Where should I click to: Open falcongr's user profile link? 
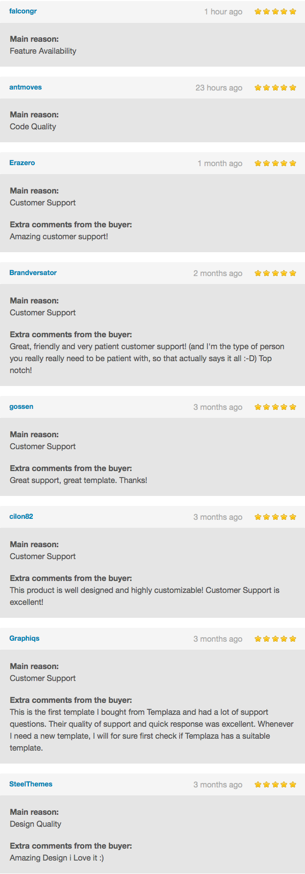point(23,11)
